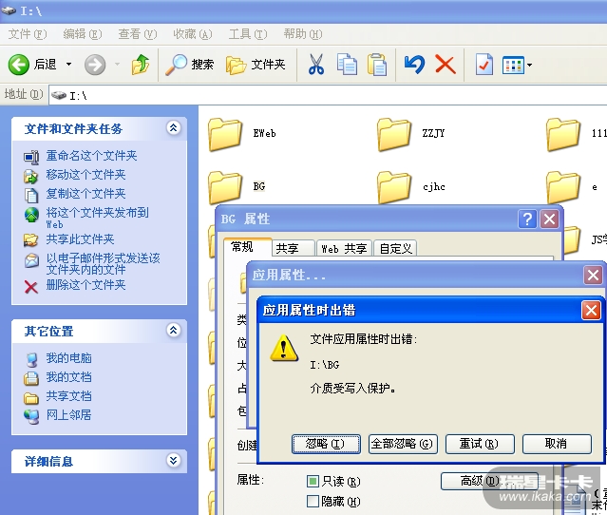Open the 收藏(A) menu
607x515 pixels.
tap(193, 34)
